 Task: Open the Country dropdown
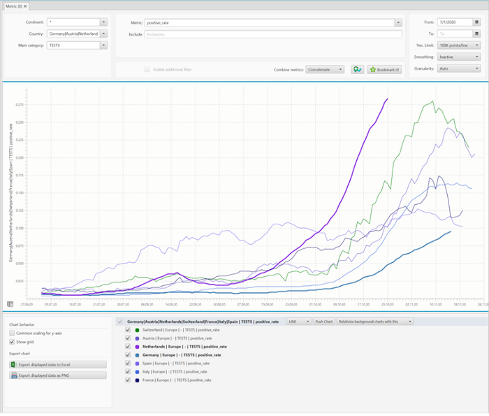tap(103, 34)
